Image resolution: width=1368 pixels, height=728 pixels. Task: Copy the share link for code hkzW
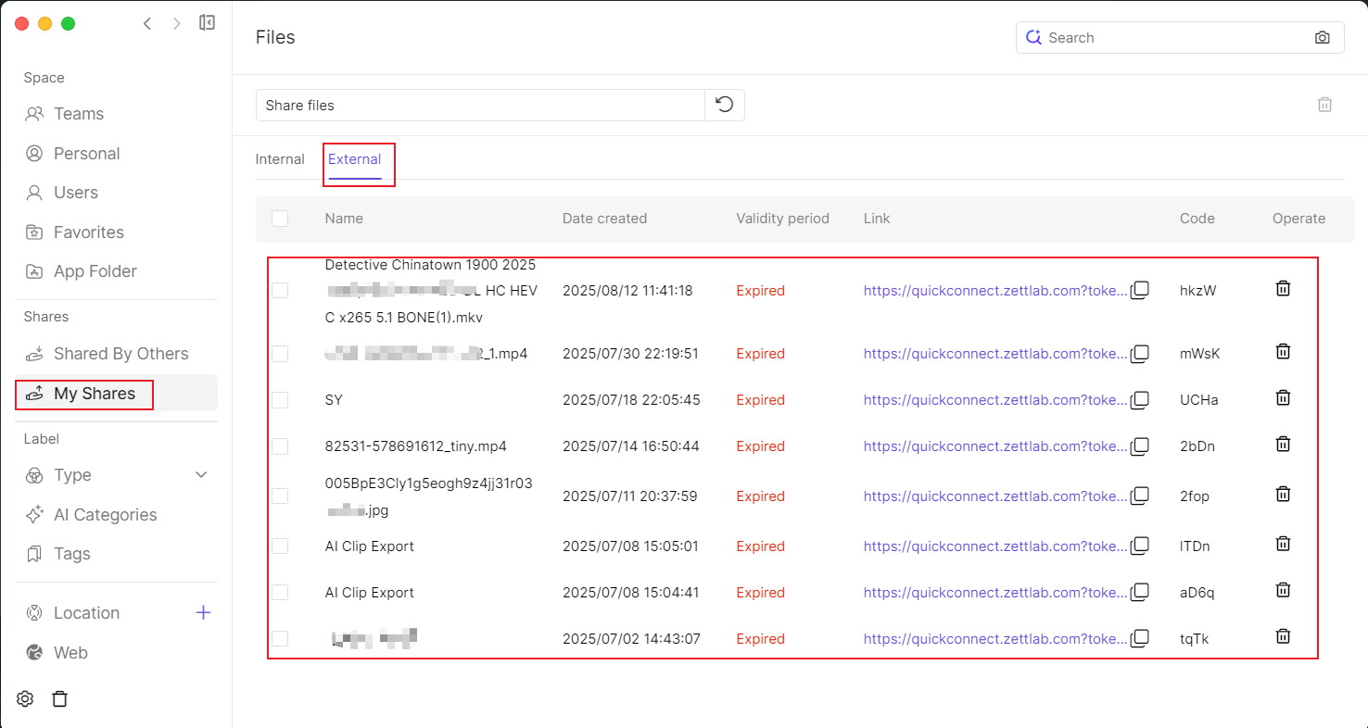pyautogui.click(x=1140, y=290)
